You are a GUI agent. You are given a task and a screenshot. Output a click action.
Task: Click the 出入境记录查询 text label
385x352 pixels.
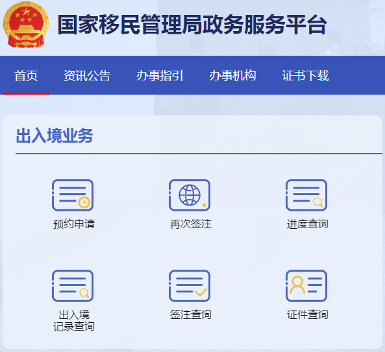[74, 321]
